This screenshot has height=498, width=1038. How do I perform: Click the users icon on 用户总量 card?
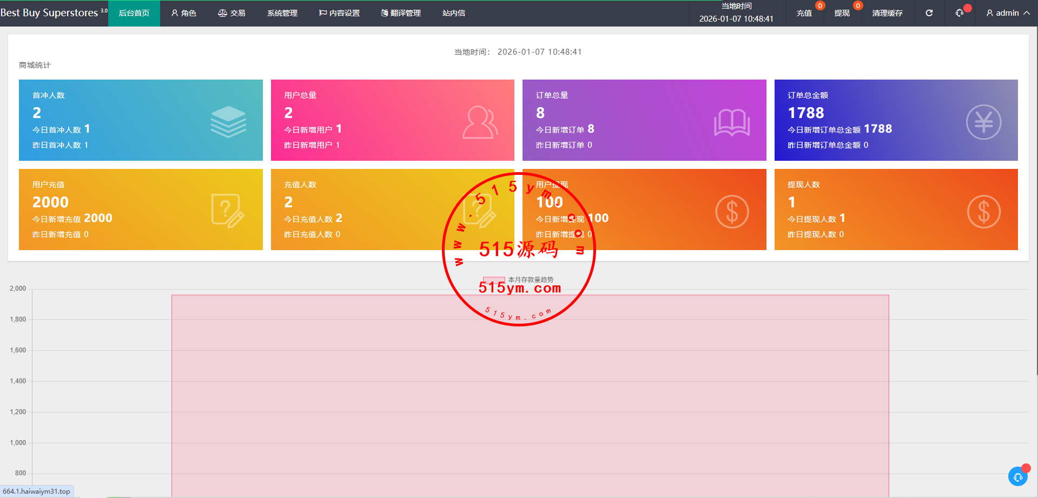(x=479, y=122)
